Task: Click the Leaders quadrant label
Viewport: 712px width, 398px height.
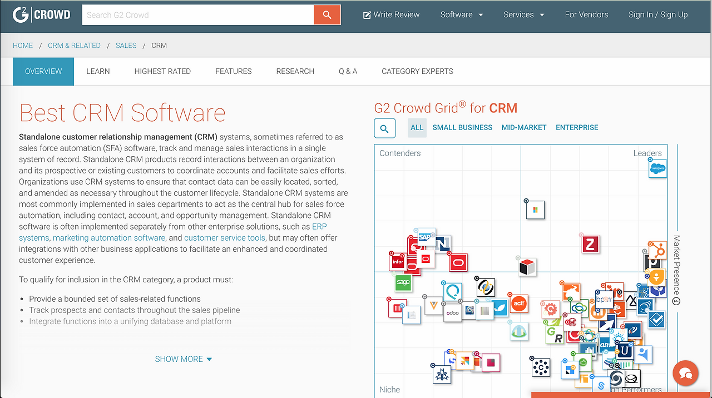Action: pos(647,153)
